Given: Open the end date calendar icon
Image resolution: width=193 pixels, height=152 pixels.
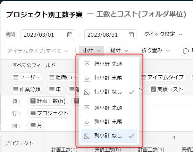Looking at the screenshot, I should [131, 35].
